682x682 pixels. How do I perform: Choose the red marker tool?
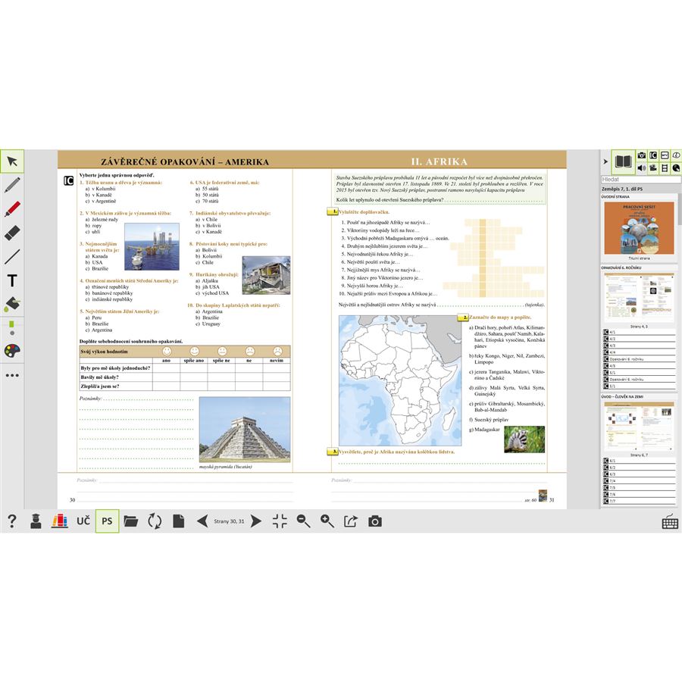[x=12, y=208]
